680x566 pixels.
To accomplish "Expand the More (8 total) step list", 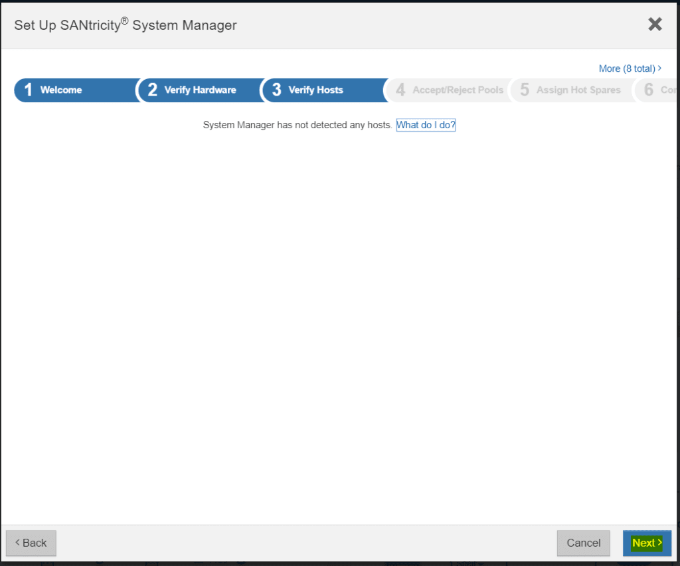I will click(630, 68).
